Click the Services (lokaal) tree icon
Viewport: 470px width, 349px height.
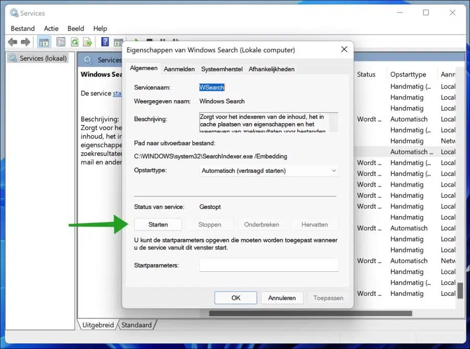point(13,58)
